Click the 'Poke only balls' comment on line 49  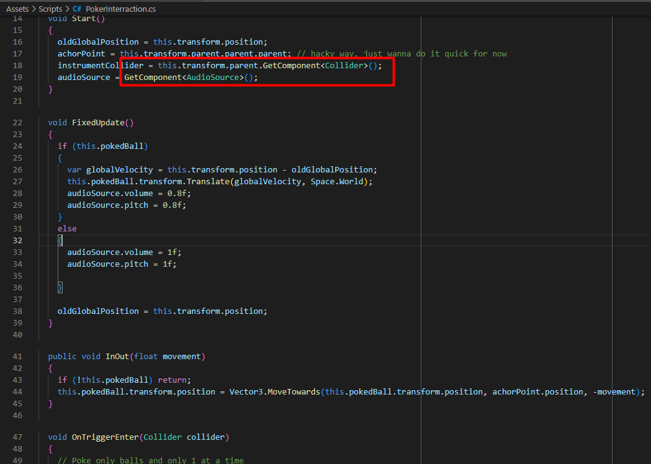coord(151,460)
